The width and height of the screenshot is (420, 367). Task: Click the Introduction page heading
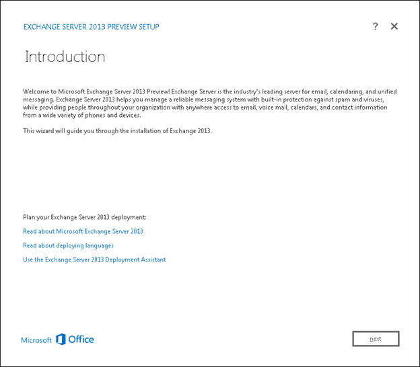(65, 57)
